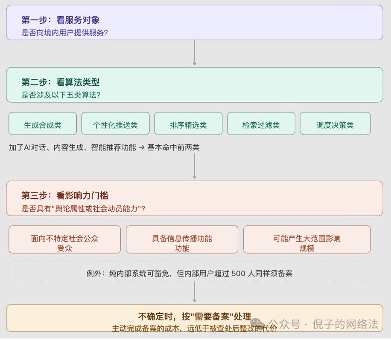Image resolution: width=391 pixels, height=340 pixels.
Task: Click the exception note about 500 人
Action: [x=190, y=272]
